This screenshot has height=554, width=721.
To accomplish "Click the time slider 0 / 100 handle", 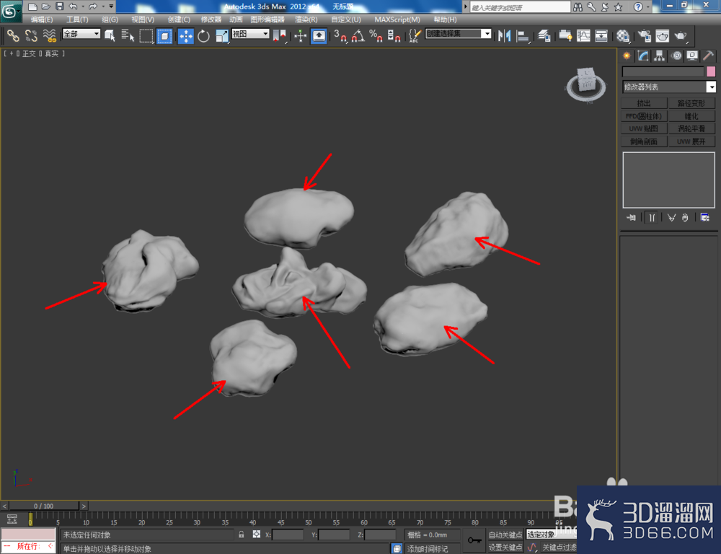I will 44,506.
